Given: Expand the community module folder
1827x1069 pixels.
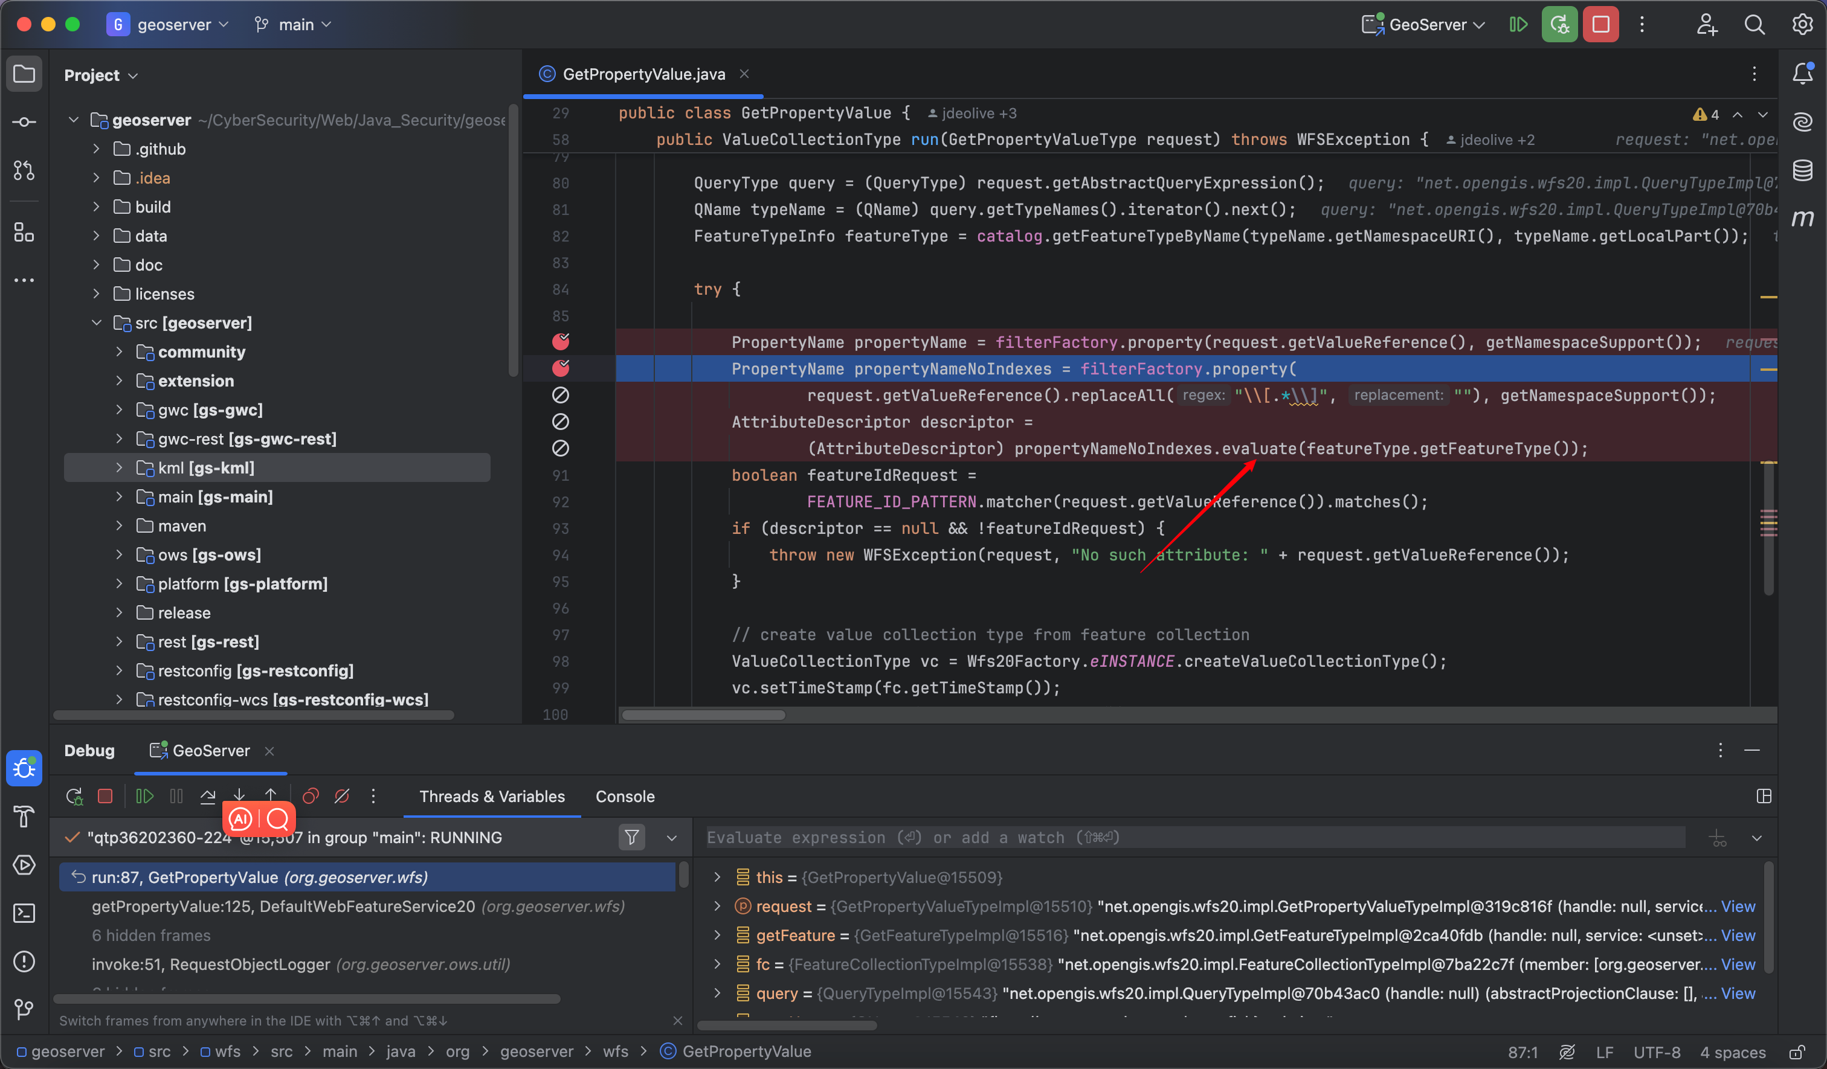Looking at the screenshot, I should click(119, 352).
